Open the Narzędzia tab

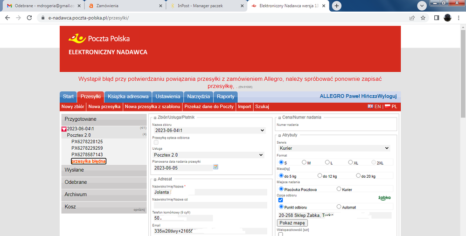[x=199, y=97]
